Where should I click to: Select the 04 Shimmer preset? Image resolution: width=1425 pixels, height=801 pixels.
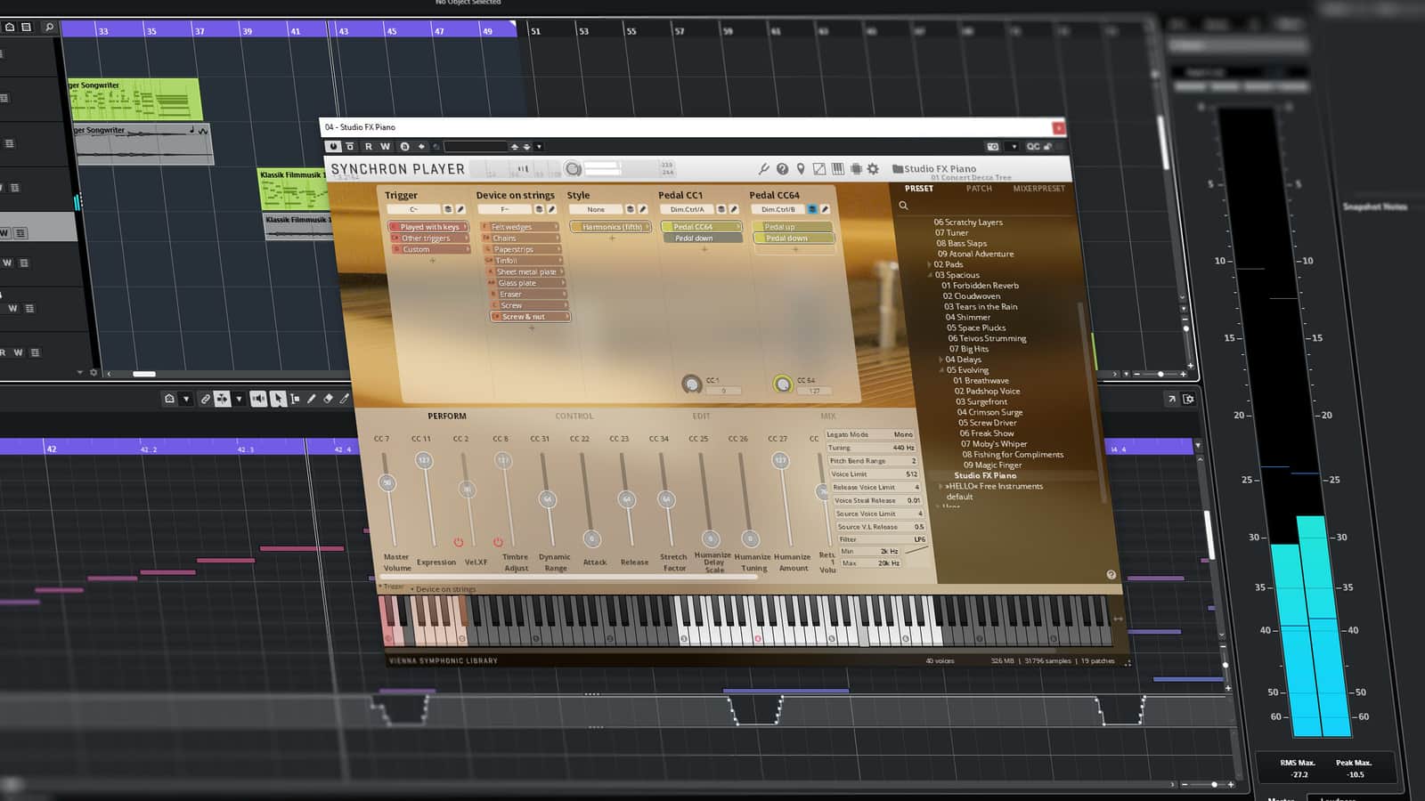pos(967,317)
